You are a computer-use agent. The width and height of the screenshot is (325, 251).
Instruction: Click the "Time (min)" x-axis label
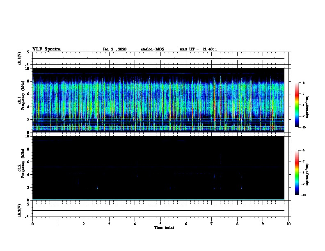click(164, 228)
